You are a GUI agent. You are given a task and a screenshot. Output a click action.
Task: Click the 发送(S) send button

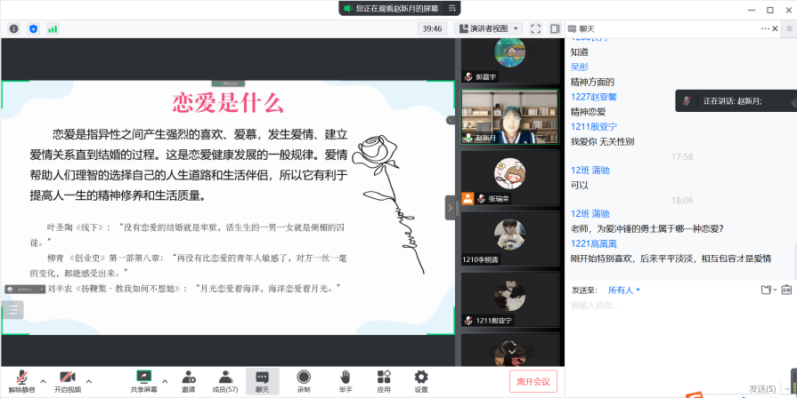(762, 389)
